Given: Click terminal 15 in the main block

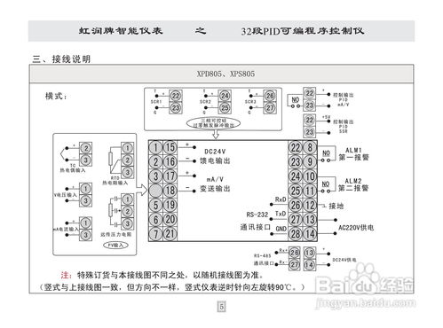Looking at the screenshot, I should (170, 147).
